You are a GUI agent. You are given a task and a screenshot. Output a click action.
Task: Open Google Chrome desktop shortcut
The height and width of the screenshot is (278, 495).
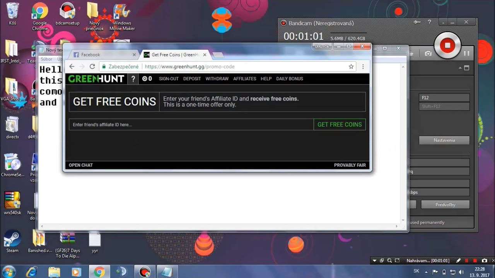coord(39,17)
